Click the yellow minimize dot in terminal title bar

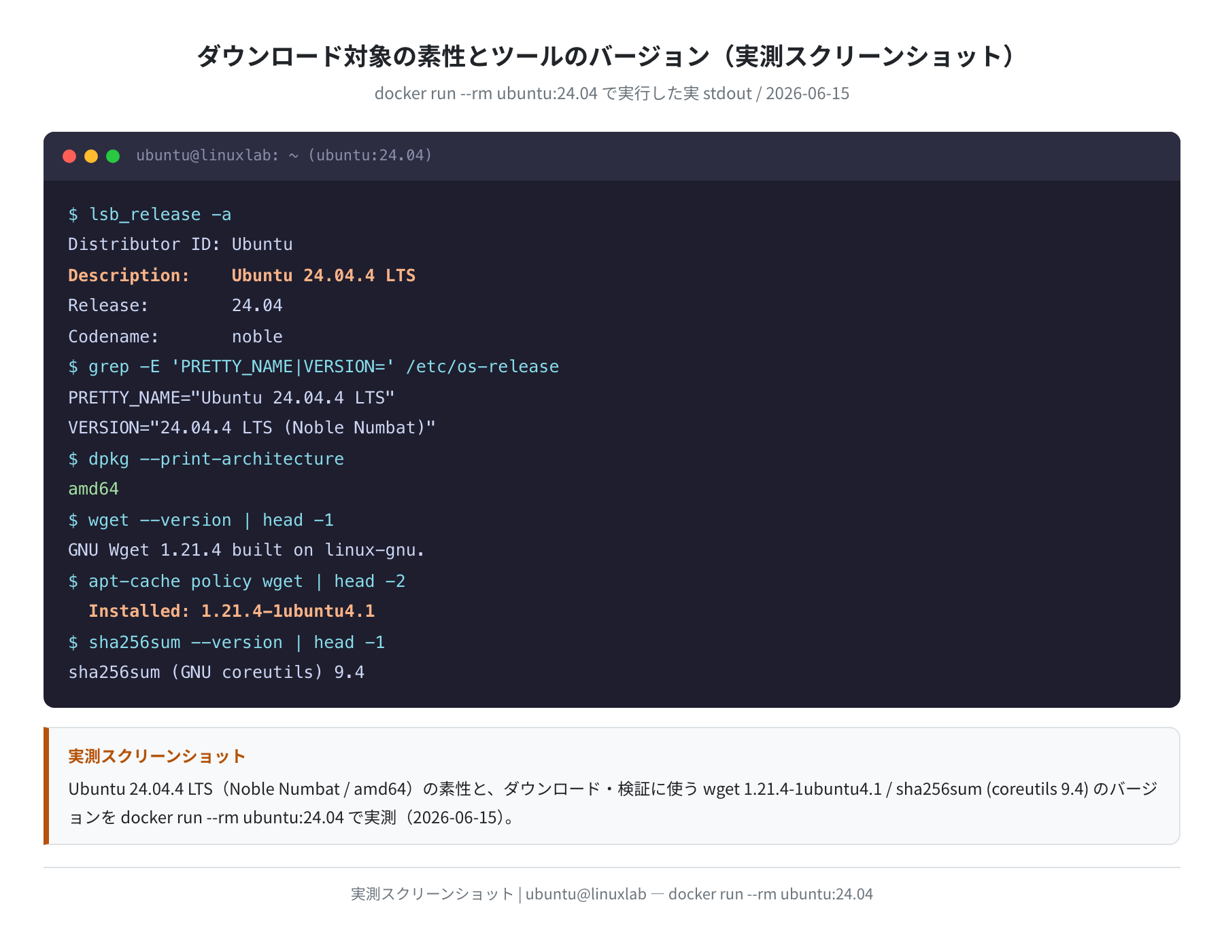tap(91, 156)
